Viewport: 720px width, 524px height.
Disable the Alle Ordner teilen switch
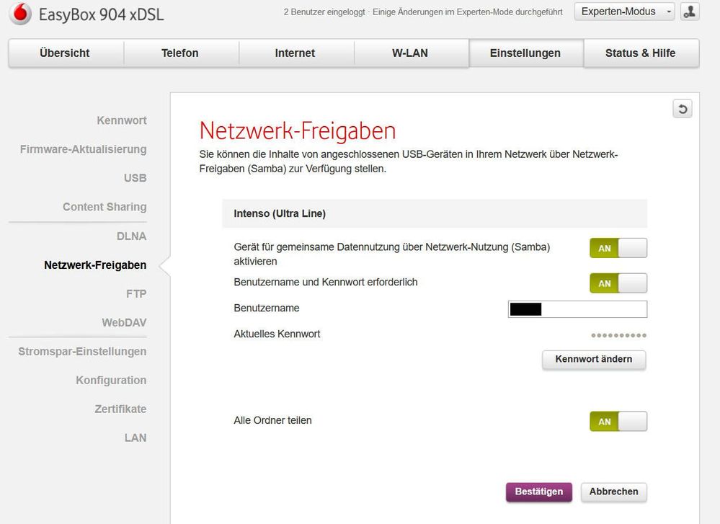click(x=618, y=421)
